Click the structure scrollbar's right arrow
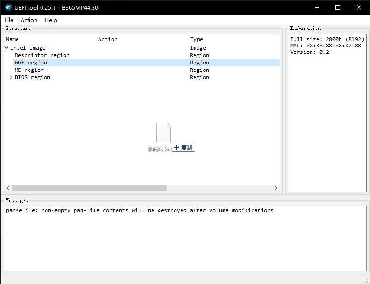Screen dimensions: 370x284 coord(276,188)
